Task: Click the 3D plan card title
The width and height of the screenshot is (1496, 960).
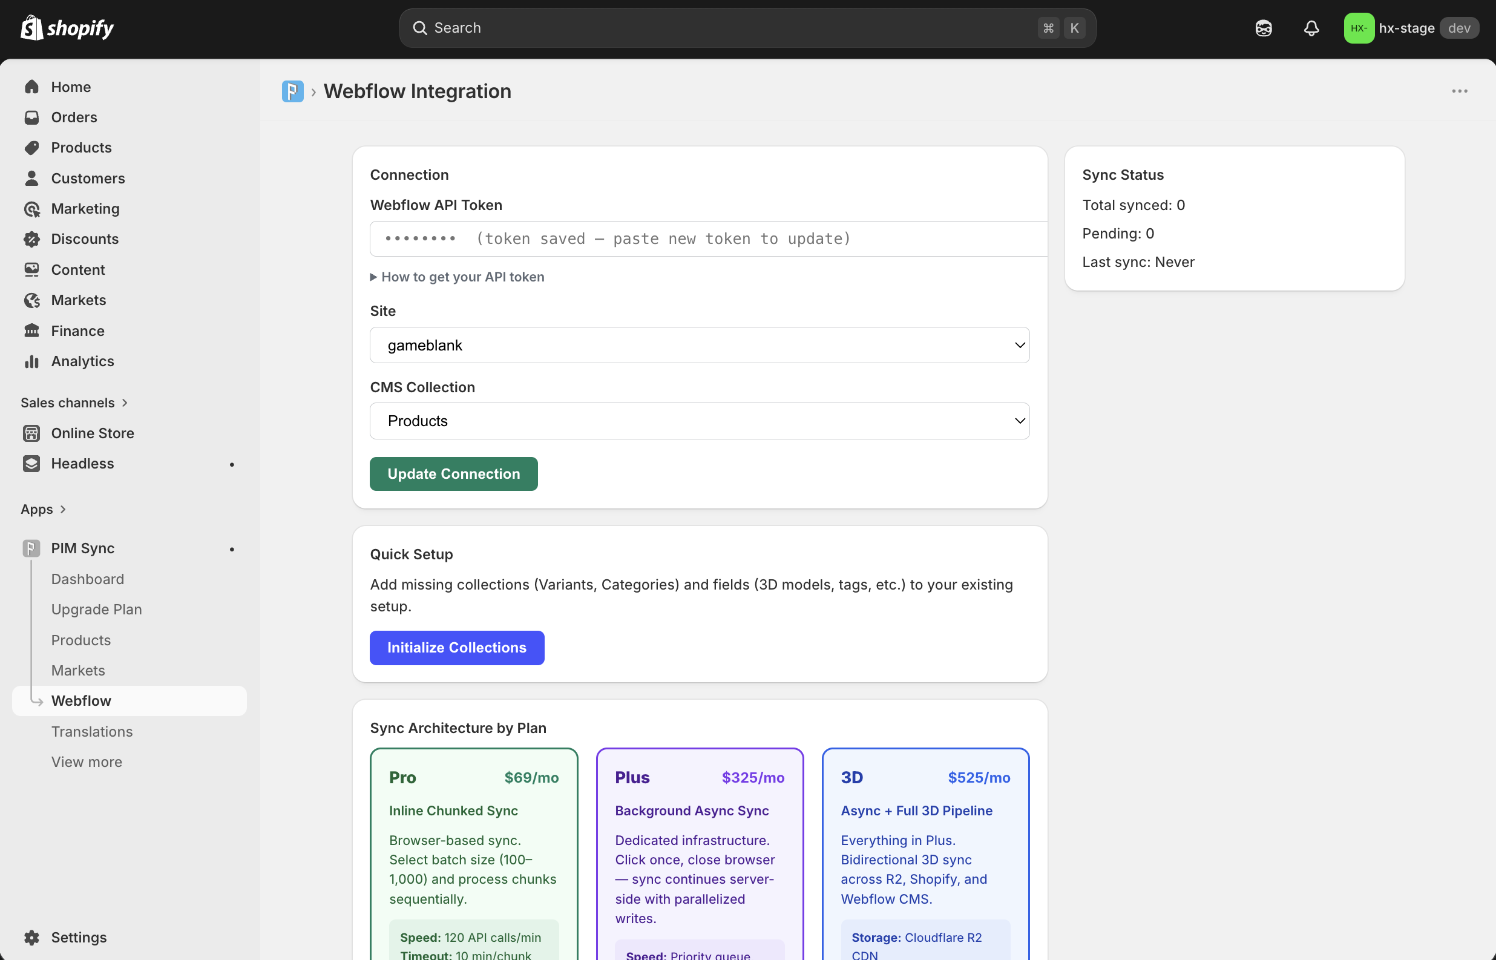Action: click(851, 777)
